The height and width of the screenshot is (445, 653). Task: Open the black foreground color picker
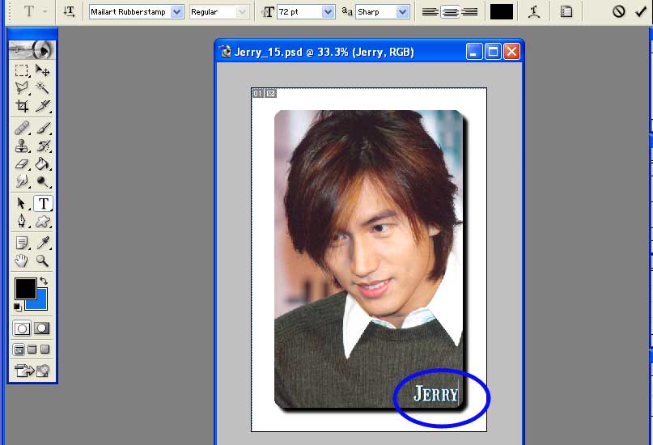(x=25, y=289)
